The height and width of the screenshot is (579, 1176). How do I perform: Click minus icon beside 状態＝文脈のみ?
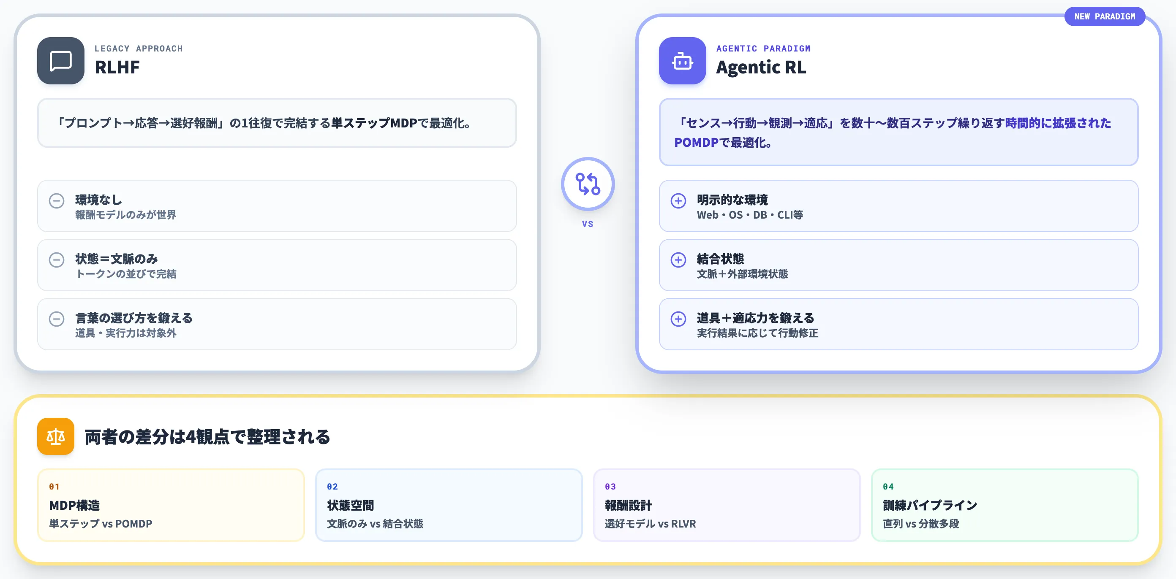57,260
